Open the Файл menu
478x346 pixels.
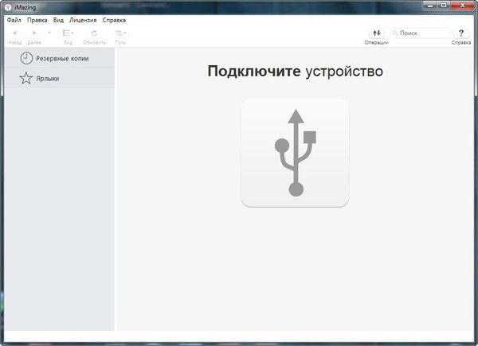coord(14,19)
